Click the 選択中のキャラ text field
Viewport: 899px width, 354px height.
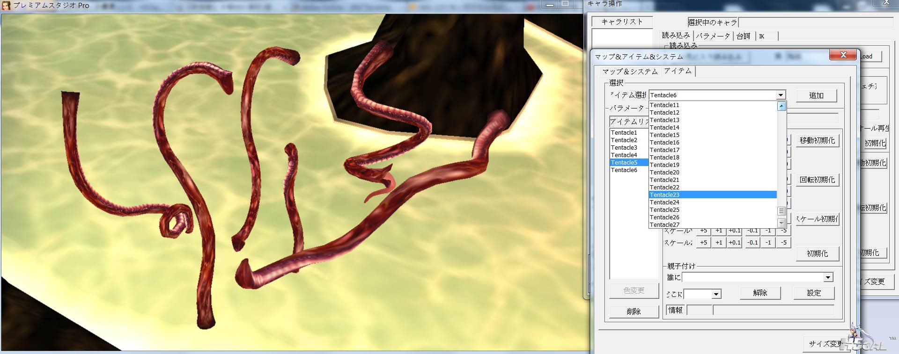[x=815, y=22]
